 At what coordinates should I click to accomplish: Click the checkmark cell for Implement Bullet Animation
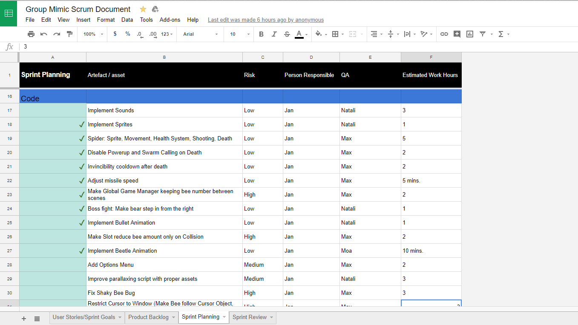53,222
